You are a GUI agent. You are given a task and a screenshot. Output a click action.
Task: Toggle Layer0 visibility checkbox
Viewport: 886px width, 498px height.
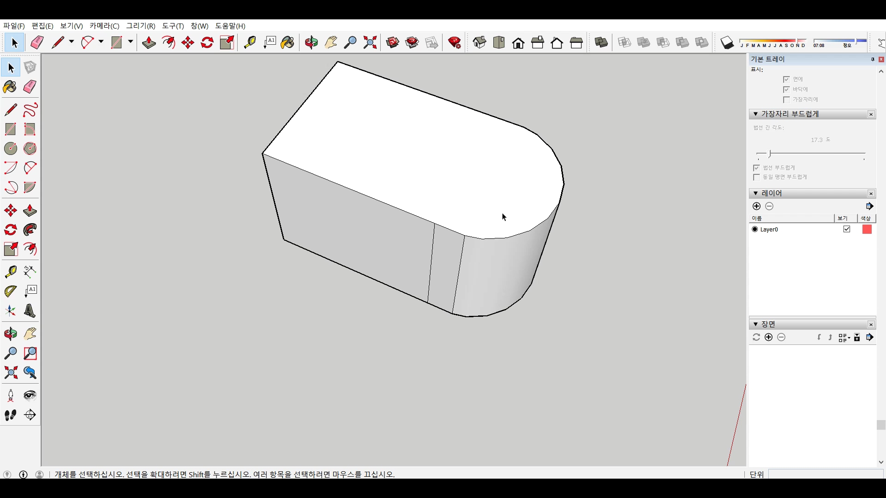tap(846, 229)
